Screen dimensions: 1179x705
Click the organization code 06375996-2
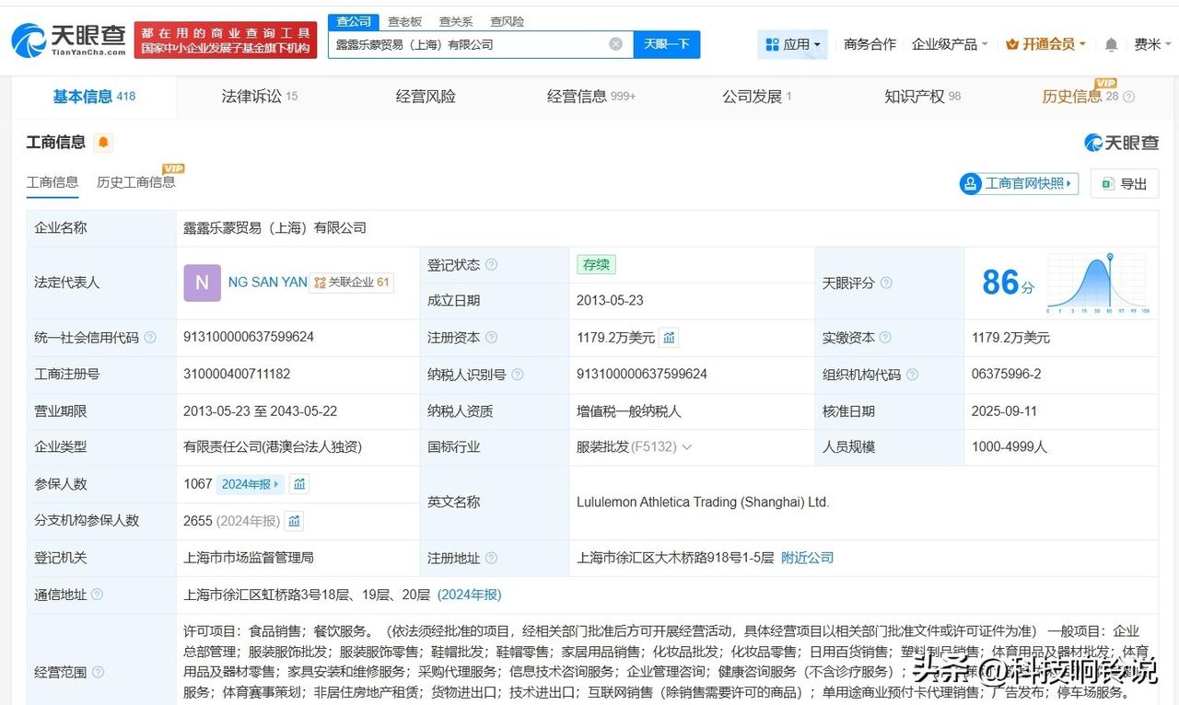pos(1007,375)
